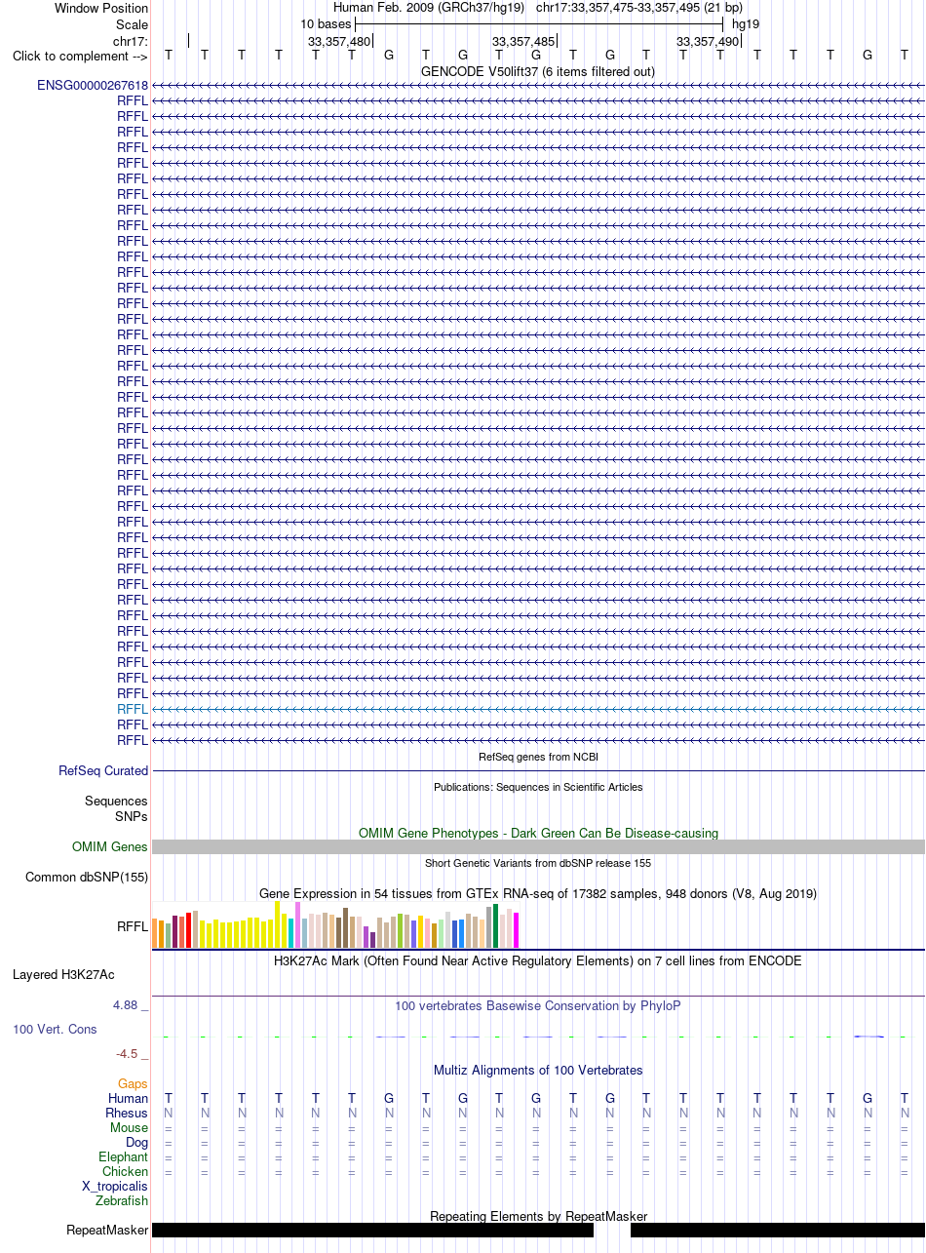The image size is (926, 1253).
Task: Click Short Genetic Variants from dbSNP title
Action: click(x=538, y=863)
